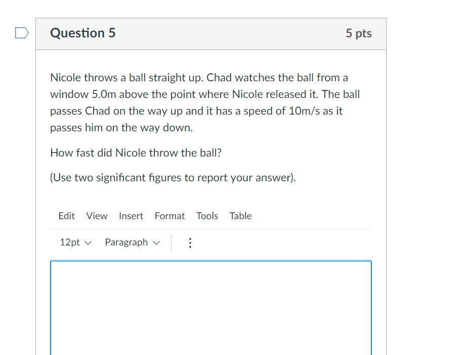The image size is (471, 355).
Task: Select the question flag pennant beside Question 5
Action: (21, 32)
